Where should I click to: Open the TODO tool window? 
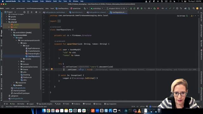66,104
